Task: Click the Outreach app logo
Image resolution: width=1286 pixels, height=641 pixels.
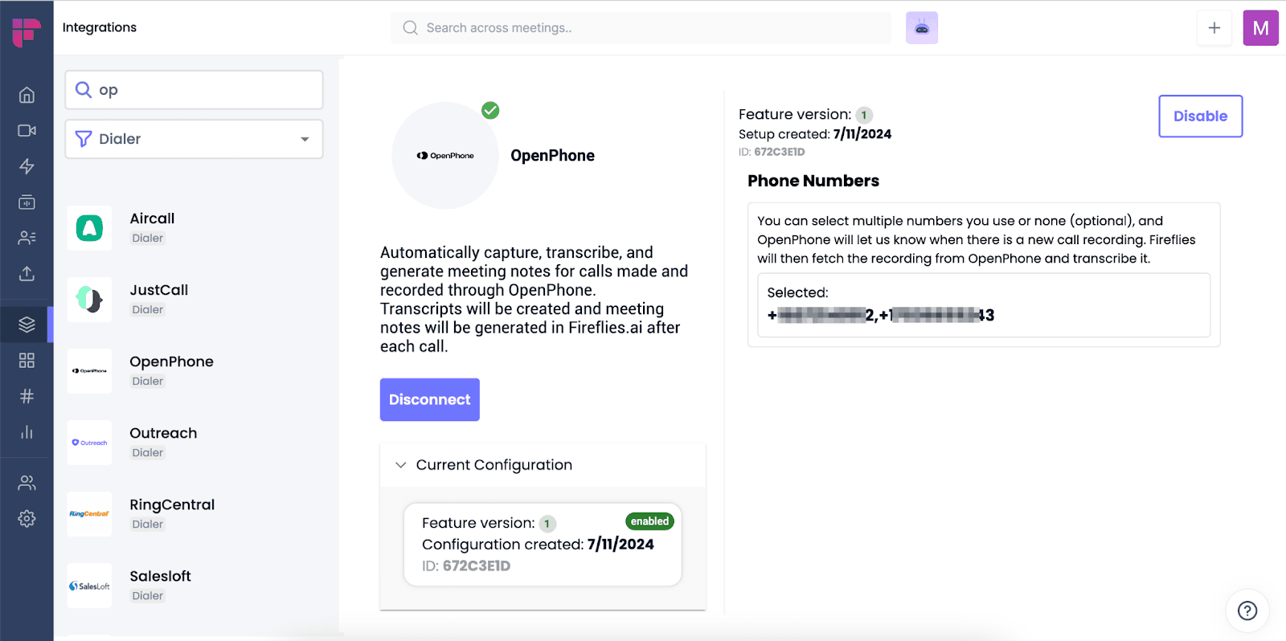Action: pyautogui.click(x=89, y=443)
